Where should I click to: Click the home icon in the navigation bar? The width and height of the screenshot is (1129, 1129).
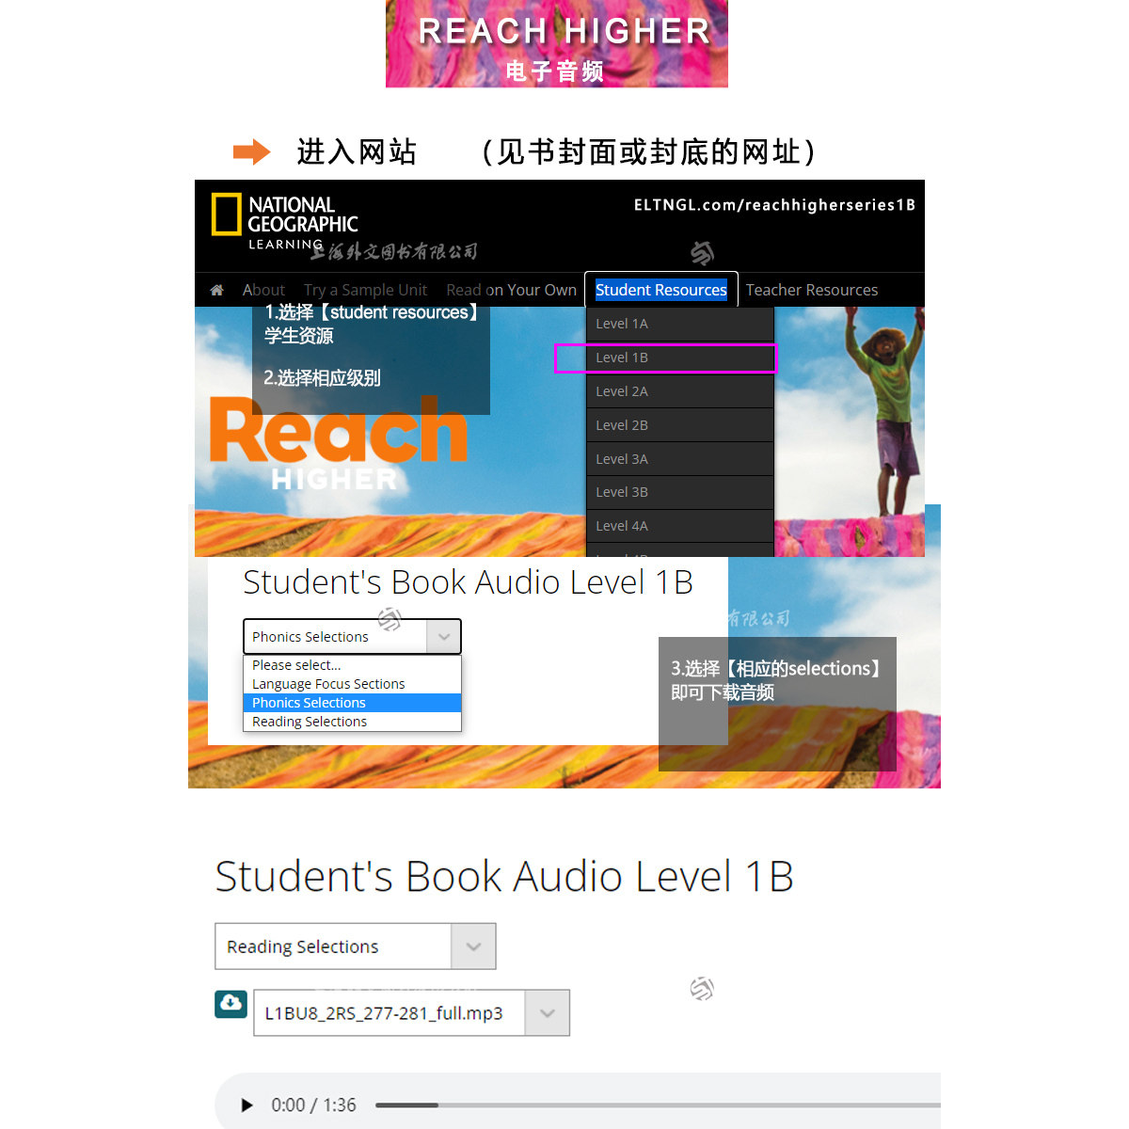tap(216, 290)
